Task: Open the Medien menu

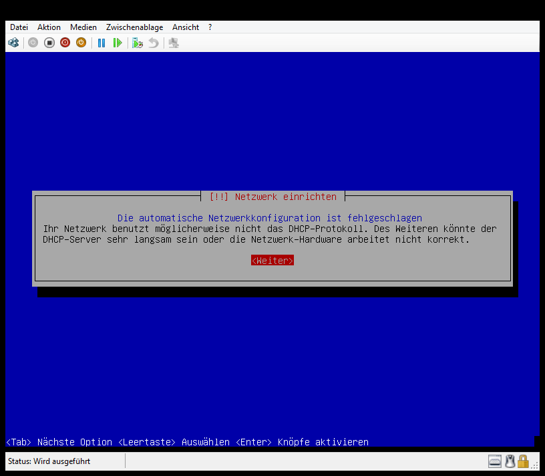Action: coord(83,27)
